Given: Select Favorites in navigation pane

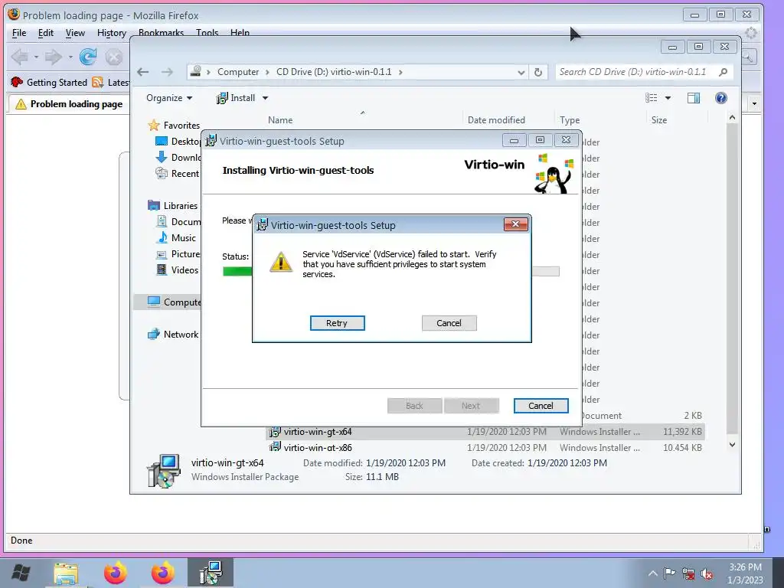Looking at the screenshot, I should pyautogui.click(x=174, y=125).
